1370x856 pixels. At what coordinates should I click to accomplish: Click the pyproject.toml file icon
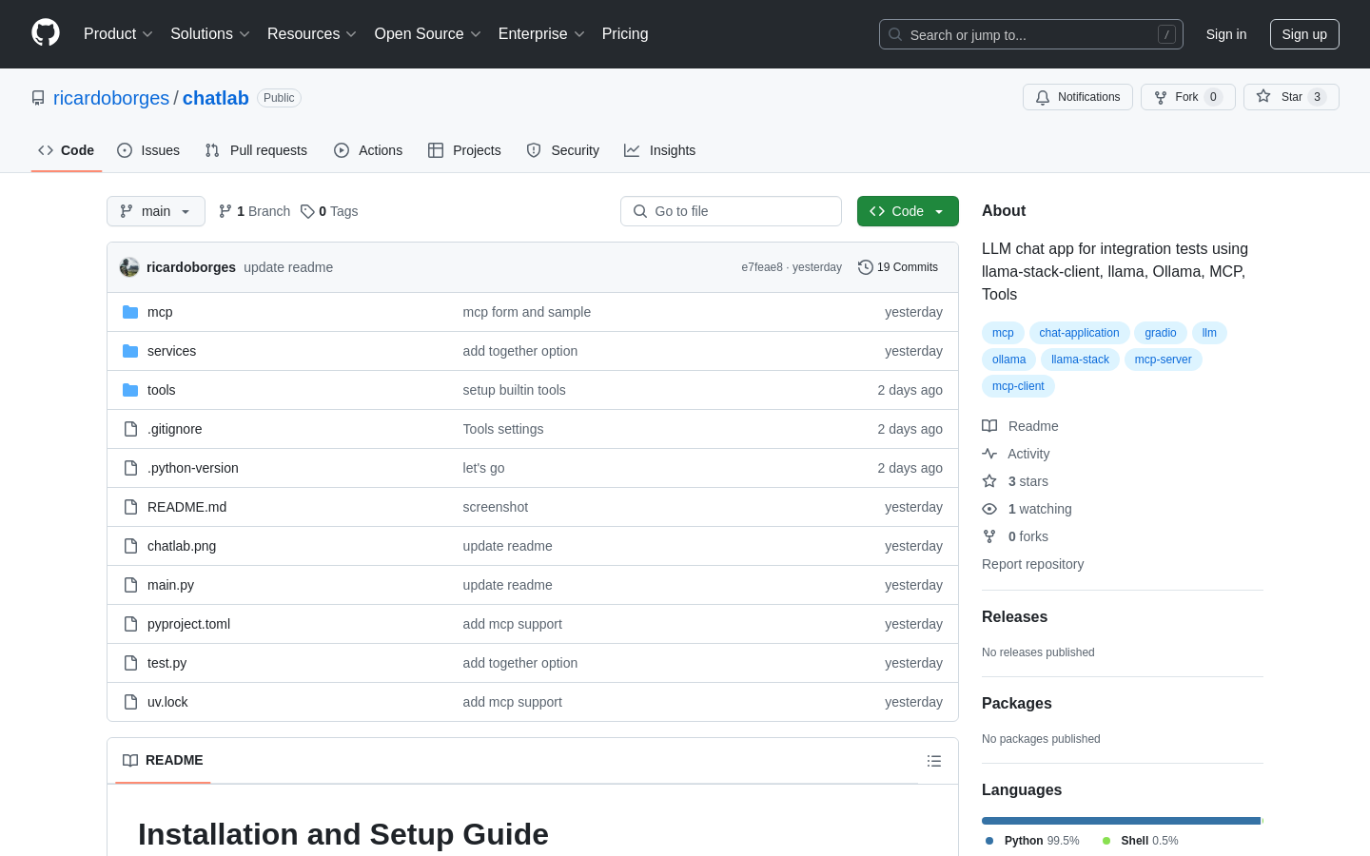(130, 624)
